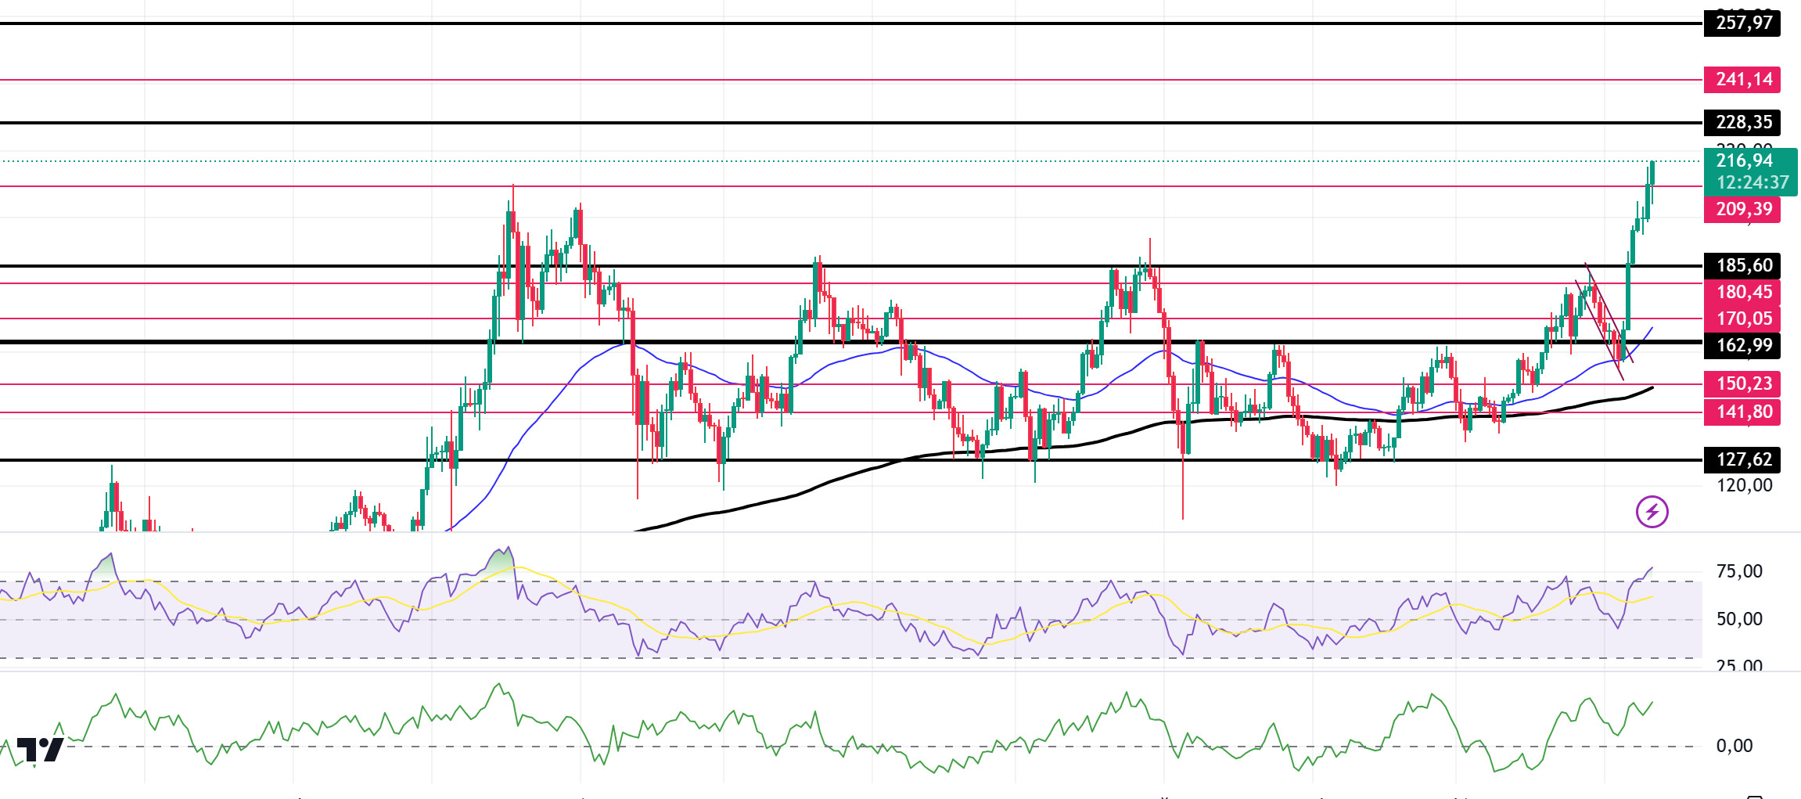Click the oscillator 0,00 axis value
1801x799 pixels.
[1734, 746]
